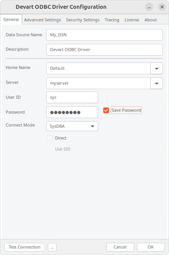Open the Connect Mode dropdown
169x255 pixels.
pyautogui.click(x=72, y=126)
